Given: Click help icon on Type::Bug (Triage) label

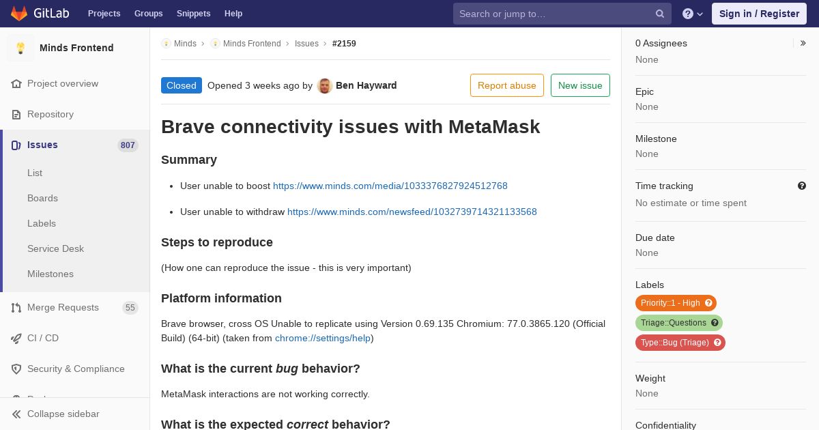Looking at the screenshot, I should tap(717, 343).
